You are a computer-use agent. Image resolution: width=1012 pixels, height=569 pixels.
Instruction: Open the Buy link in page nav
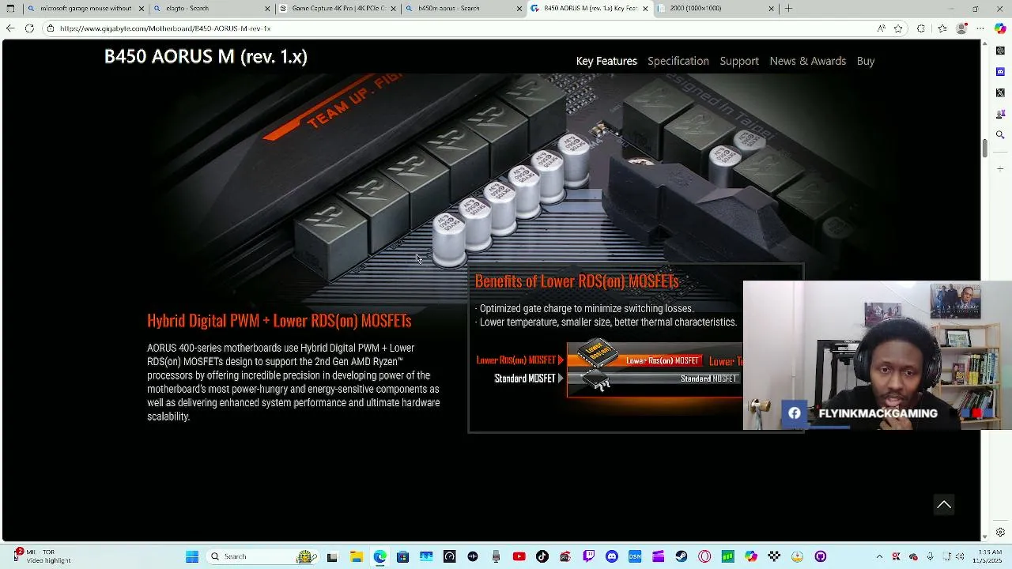[x=866, y=61]
